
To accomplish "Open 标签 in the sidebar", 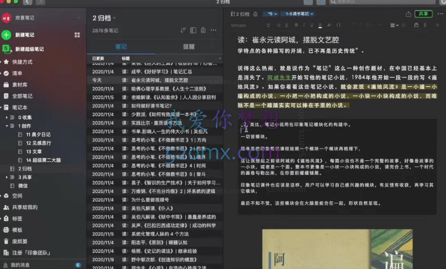I will 13,218.
